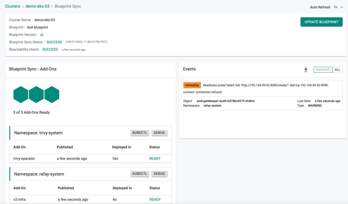Open the Auto Refresh 3s dropdown
This screenshot has width=348, height=204.
[338, 7]
